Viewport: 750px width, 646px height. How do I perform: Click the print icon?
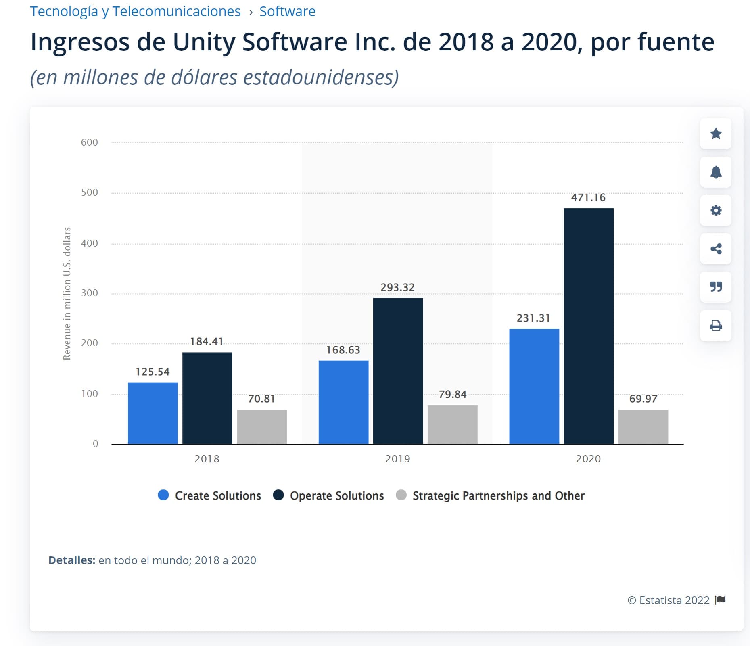(716, 326)
